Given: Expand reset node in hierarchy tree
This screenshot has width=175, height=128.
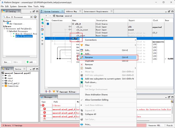Looking at the screenshot, I should pos(3,78).
